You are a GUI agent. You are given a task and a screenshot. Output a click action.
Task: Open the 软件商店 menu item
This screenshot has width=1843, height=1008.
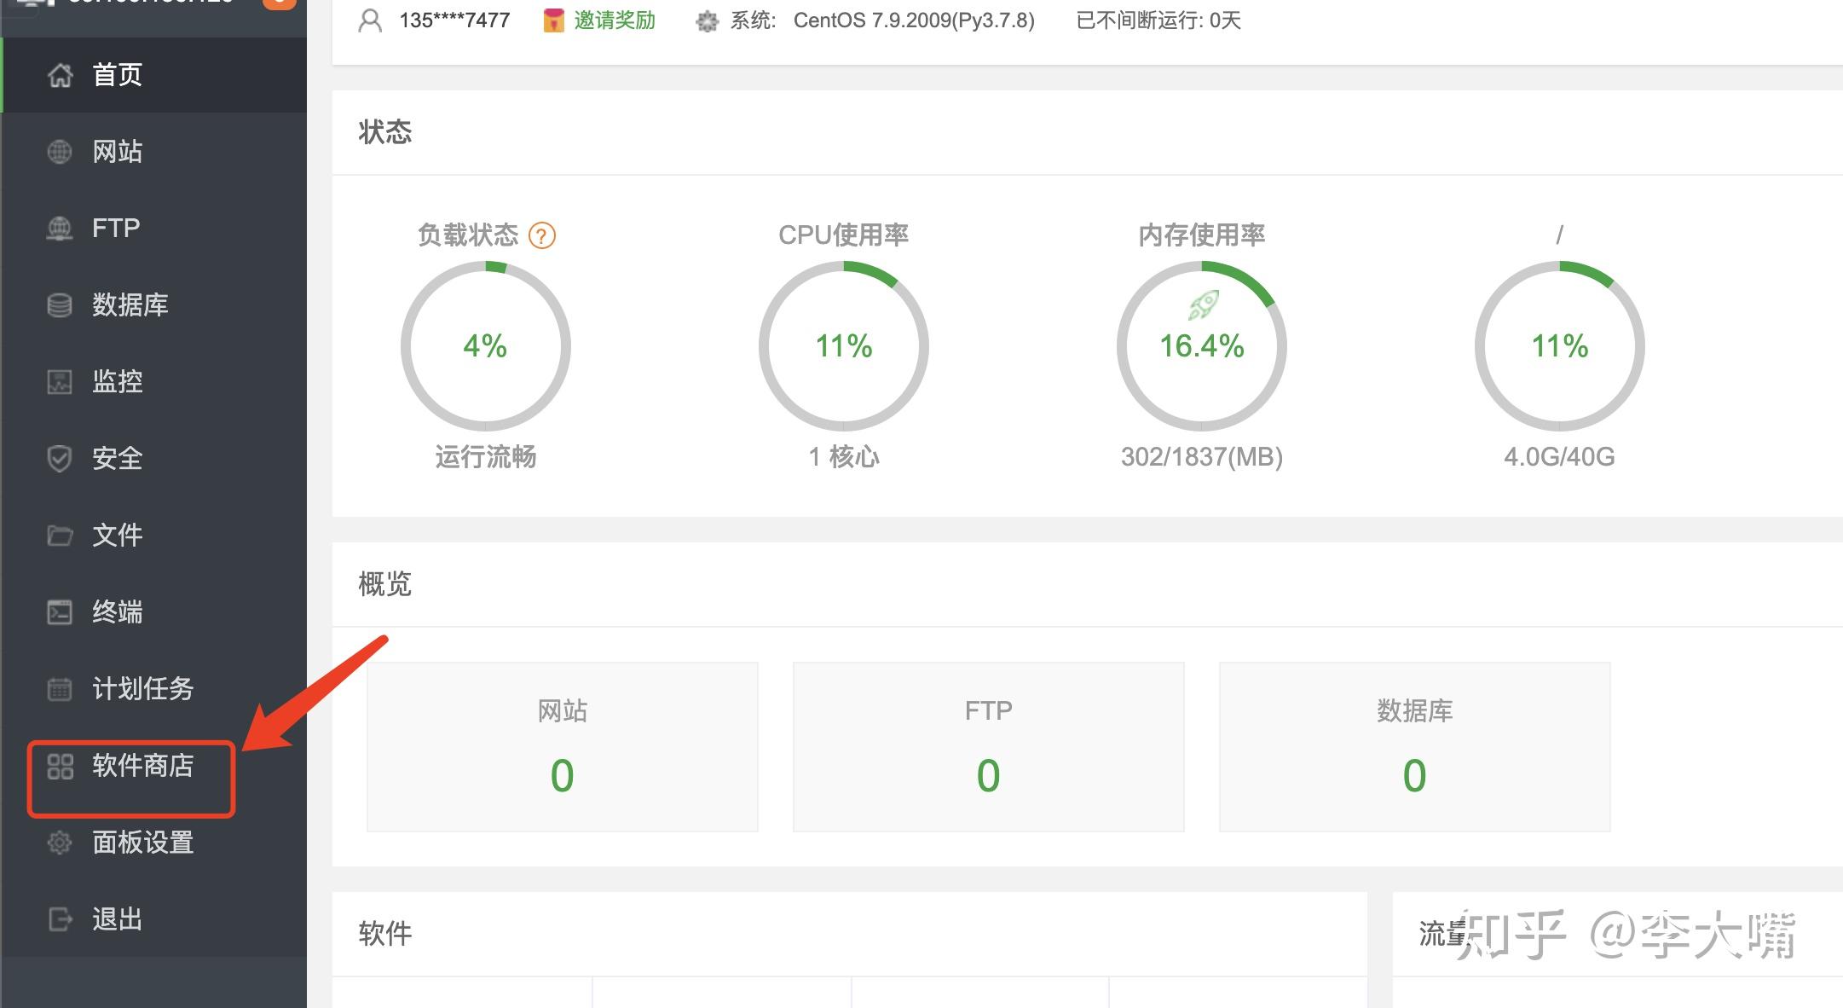[142, 766]
